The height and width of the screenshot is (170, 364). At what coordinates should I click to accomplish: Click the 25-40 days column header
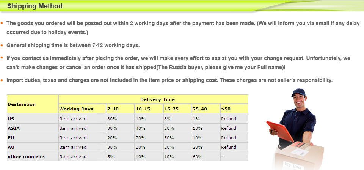[206, 109]
